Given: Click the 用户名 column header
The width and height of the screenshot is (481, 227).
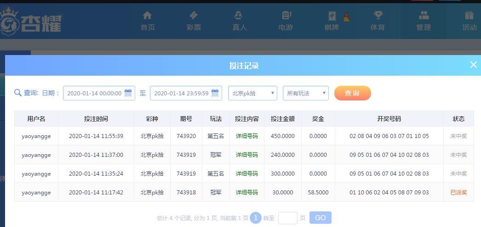Looking at the screenshot, I should click(36, 119).
